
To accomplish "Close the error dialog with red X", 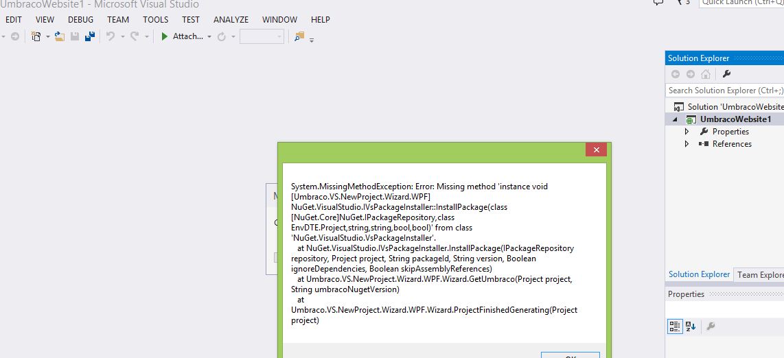I will pyautogui.click(x=596, y=150).
